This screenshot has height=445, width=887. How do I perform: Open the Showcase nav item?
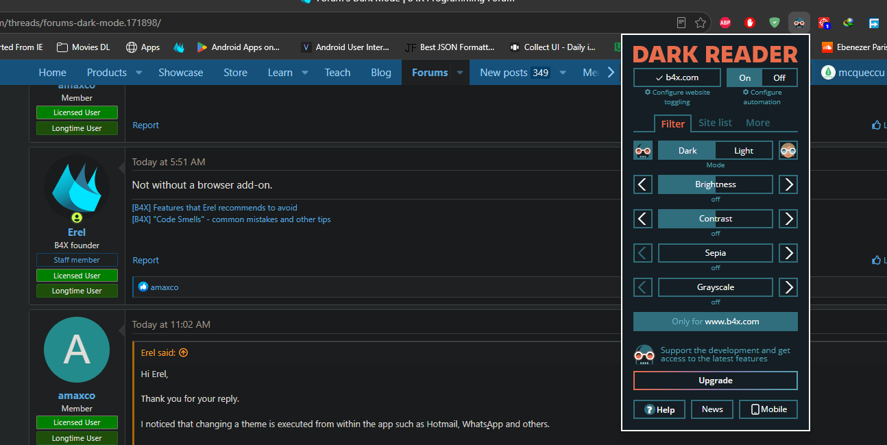(x=181, y=73)
